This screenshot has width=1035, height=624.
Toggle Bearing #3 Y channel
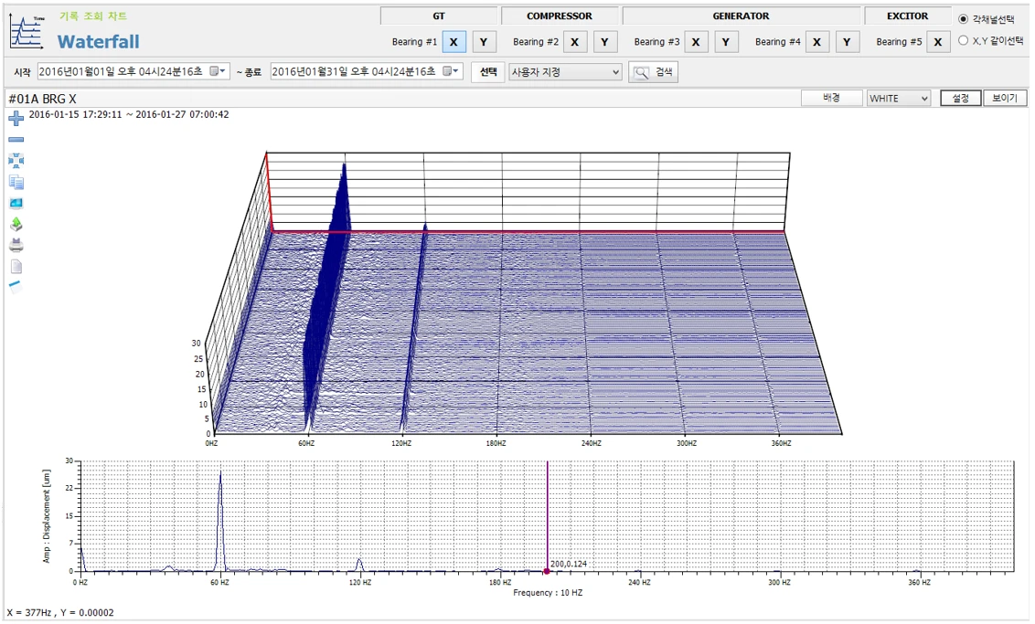pos(726,42)
